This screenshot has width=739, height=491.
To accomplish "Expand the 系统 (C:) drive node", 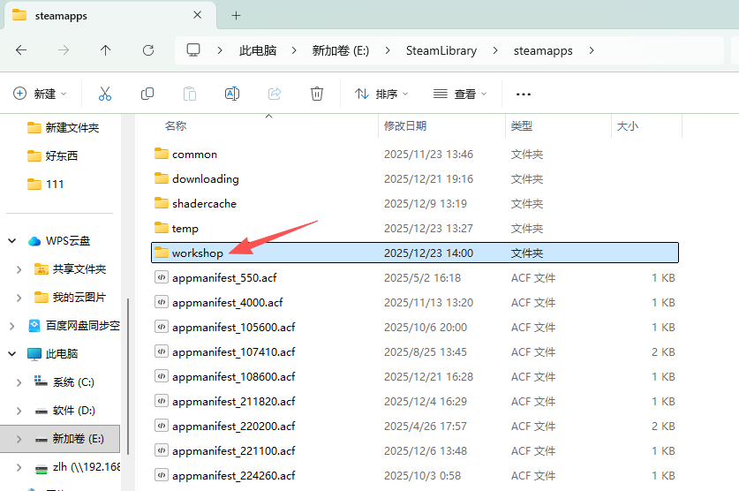I will tap(19, 382).
